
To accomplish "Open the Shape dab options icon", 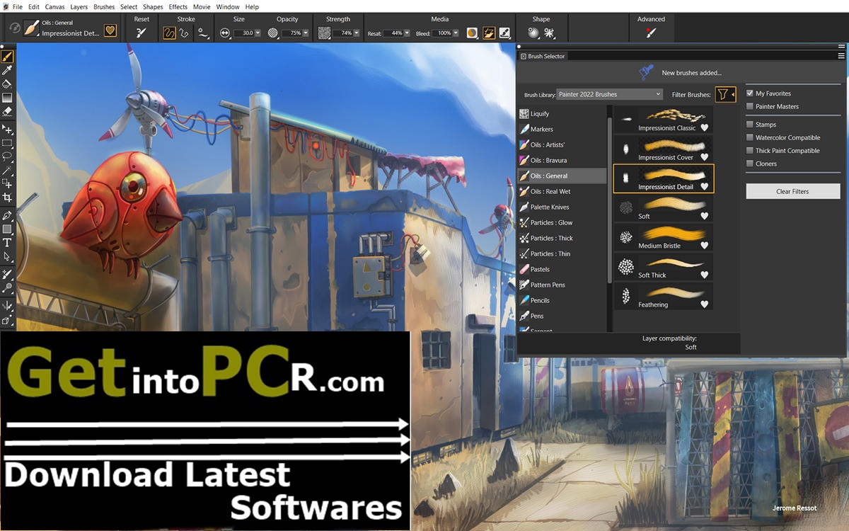I will 533,33.
